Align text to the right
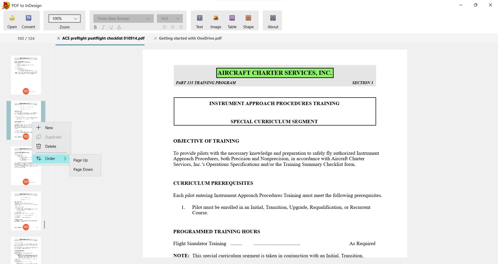This screenshot has height=264, width=498. [181, 27]
